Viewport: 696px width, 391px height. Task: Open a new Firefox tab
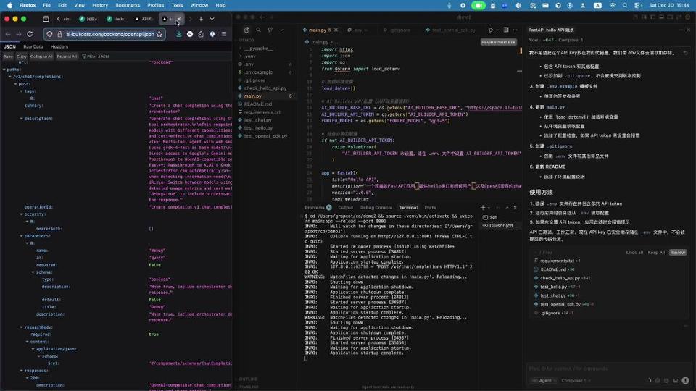click(201, 19)
